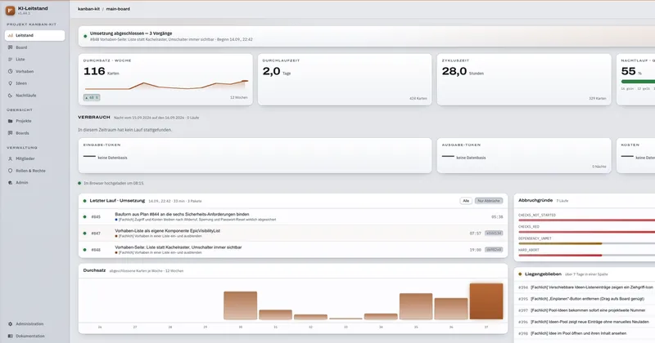Open run entry #847 Vorhaben-Liste
655x343 pixels.
click(x=293, y=234)
